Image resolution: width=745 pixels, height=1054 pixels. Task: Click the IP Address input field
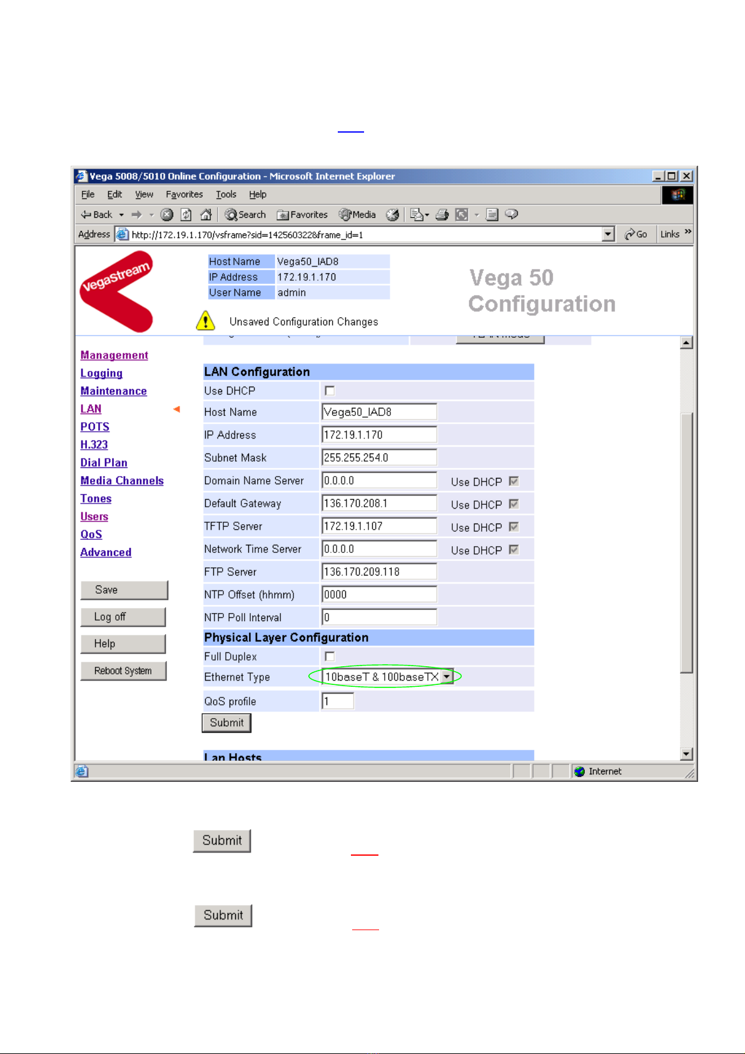pyautogui.click(x=379, y=435)
